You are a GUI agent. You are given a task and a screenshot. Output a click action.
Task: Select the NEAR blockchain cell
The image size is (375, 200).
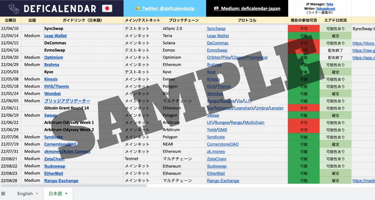(184, 144)
